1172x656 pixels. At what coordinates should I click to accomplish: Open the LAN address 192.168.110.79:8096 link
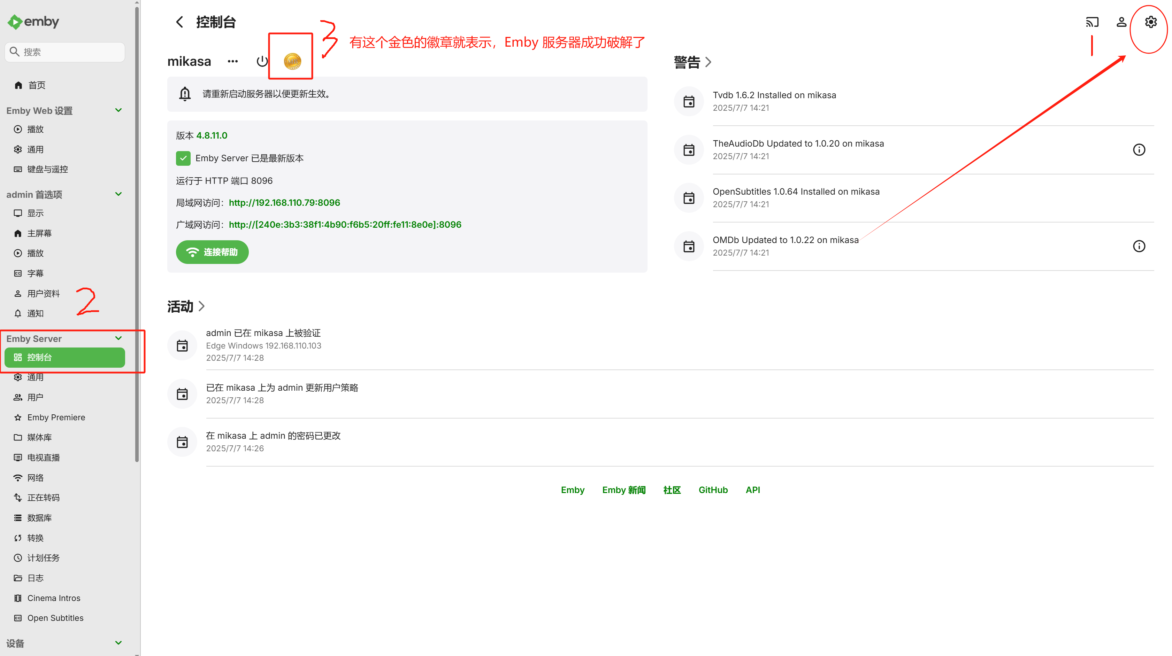tap(284, 203)
